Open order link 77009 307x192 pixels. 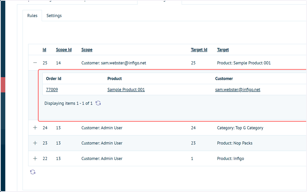pos(52,90)
